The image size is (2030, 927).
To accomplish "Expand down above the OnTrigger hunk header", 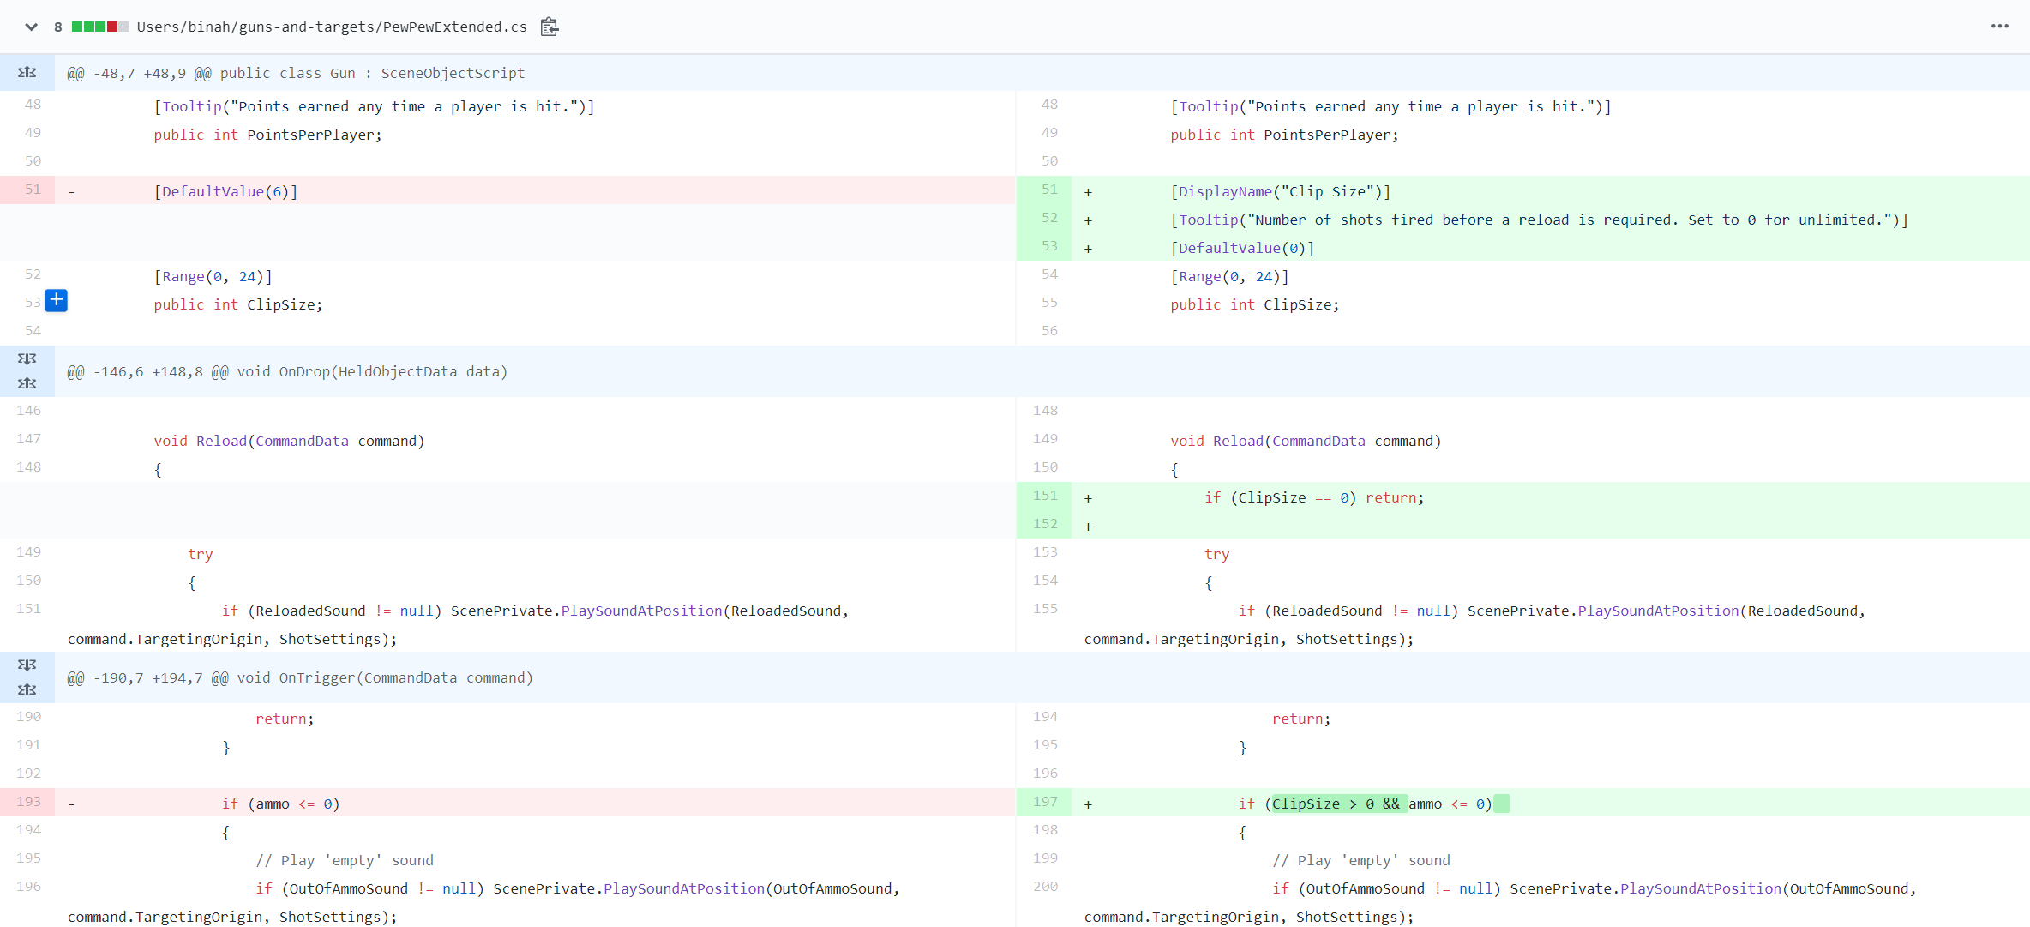I will pos(27,665).
